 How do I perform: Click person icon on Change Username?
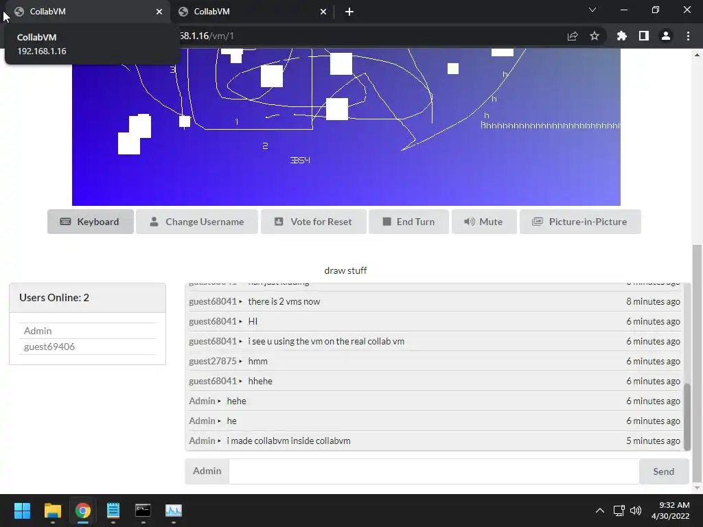tap(154, 222)
